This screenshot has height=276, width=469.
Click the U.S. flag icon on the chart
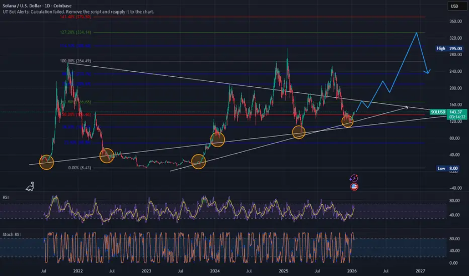(x=353, y=186)
